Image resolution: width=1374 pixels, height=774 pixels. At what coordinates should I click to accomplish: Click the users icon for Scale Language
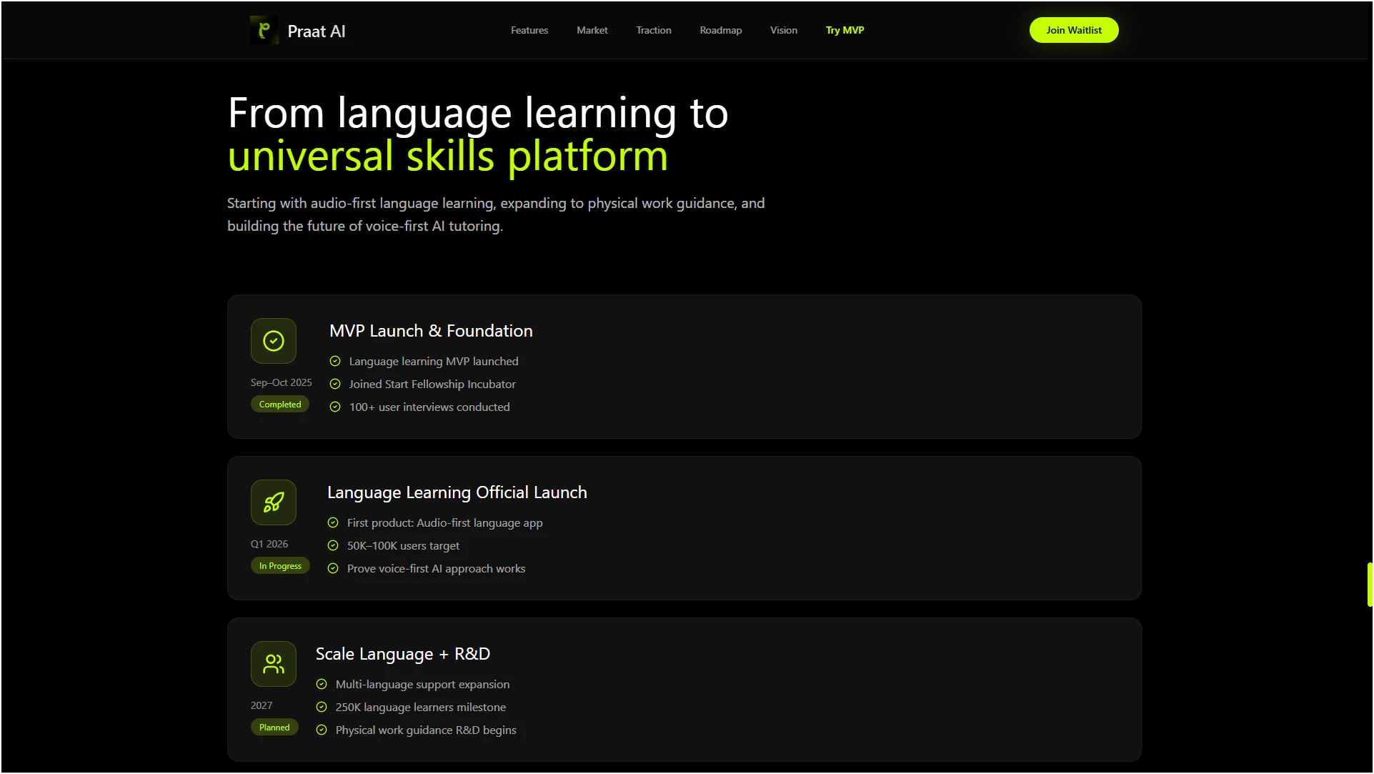pyautogui.click(x=273, y=664)
